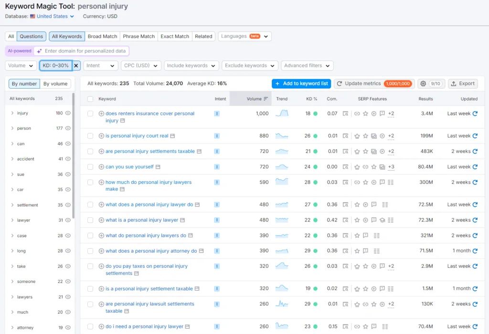Image resolution: width=489 pixels, height=334 pixels.
Task: Select checkbox for 'can you sue yourself'
Action: point(90,167)
